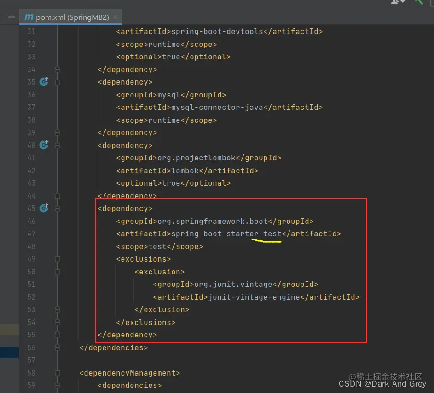Click the '</exclusions>' closing tag
This screenshot has height=393, width=434.
(x=146, y=322)
